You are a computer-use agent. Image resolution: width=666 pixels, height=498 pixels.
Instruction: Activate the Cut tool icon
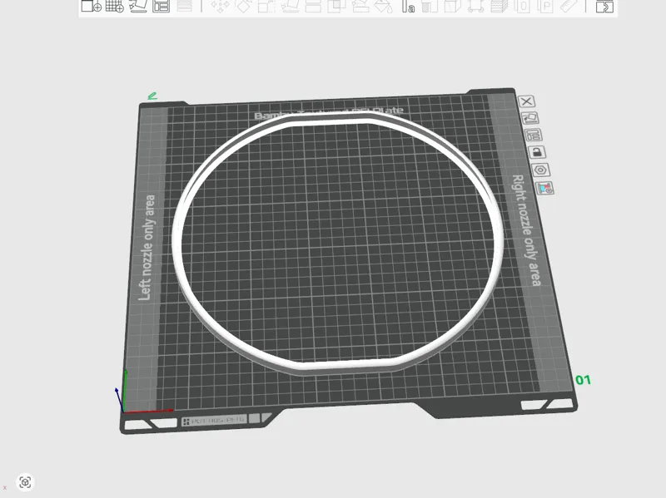[x=313, y=6]
